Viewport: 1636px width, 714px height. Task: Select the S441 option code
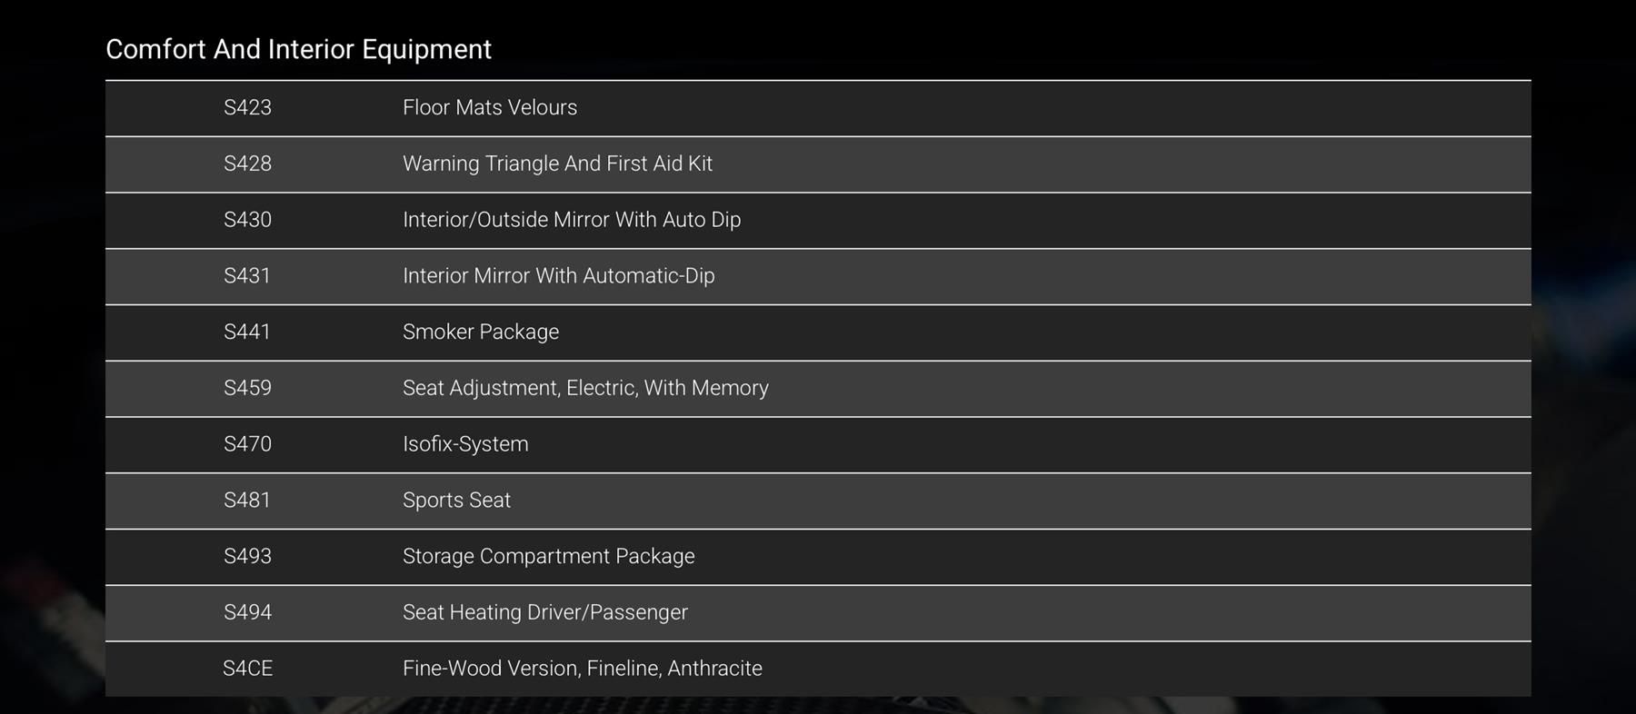(247, 332)
